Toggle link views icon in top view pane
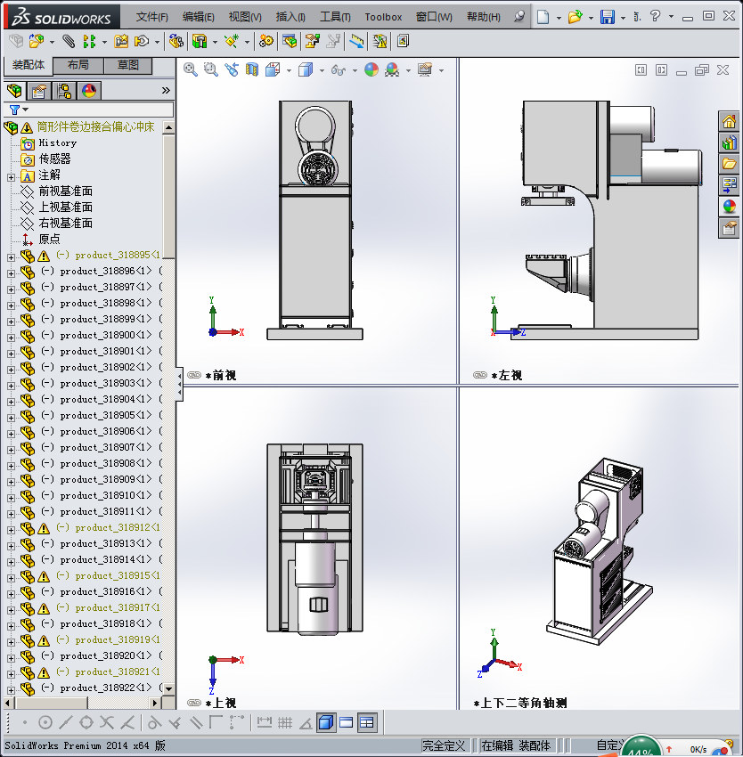The height and width of the screenshot is (757, 743). click(x=194, y=703)
